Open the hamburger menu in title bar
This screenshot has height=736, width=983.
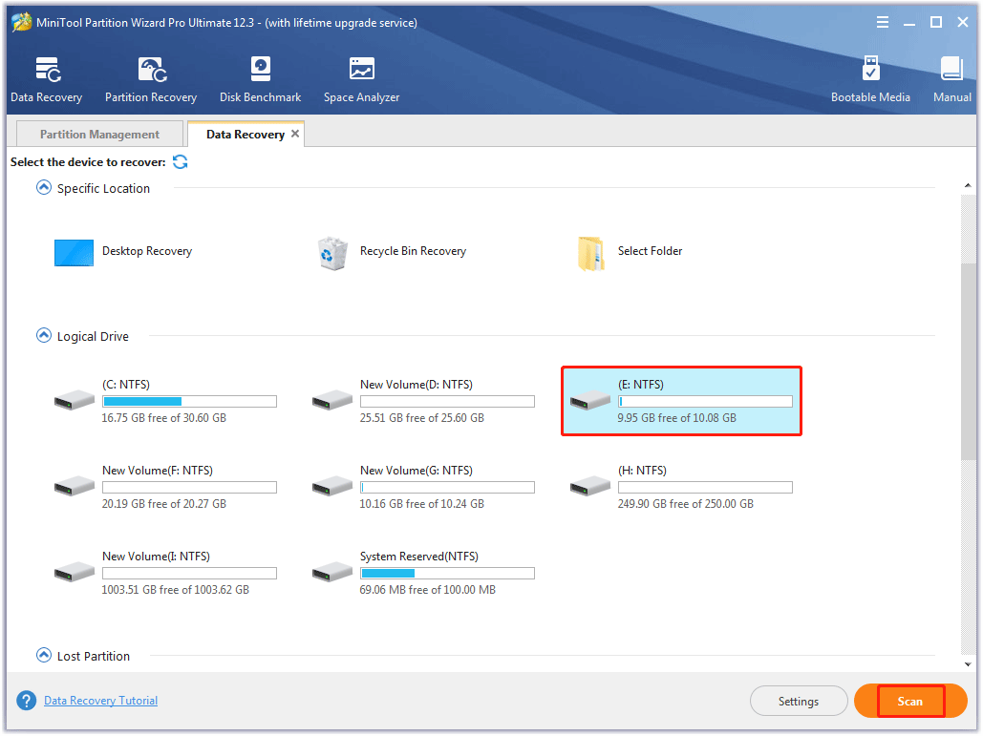point(882,23)
